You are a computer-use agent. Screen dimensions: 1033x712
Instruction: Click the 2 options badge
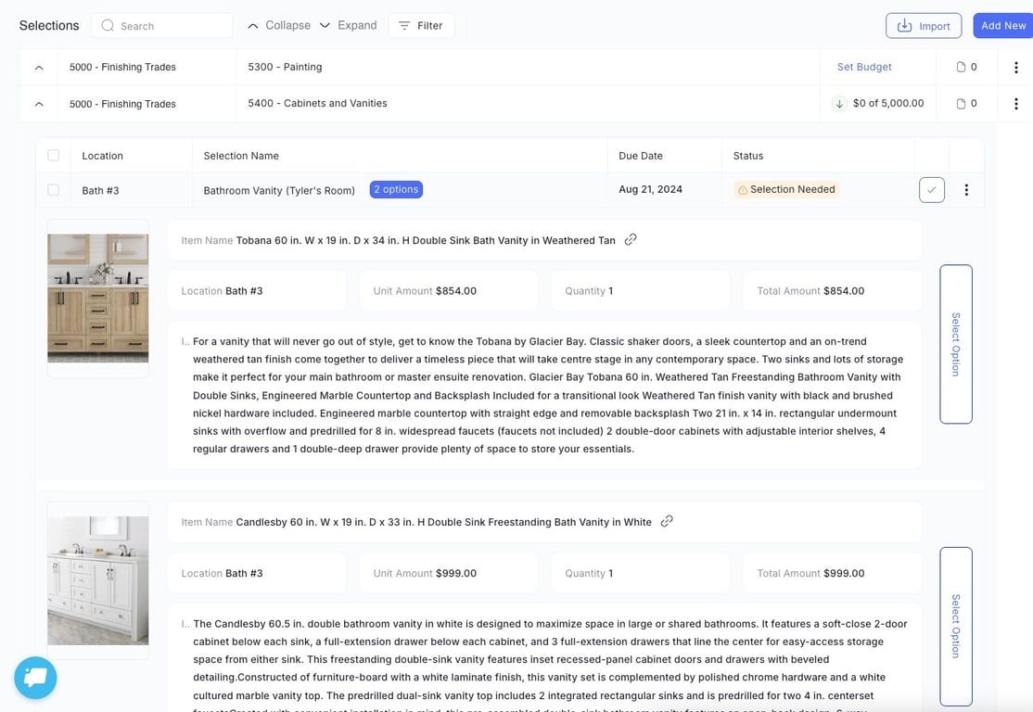[396, 190]
